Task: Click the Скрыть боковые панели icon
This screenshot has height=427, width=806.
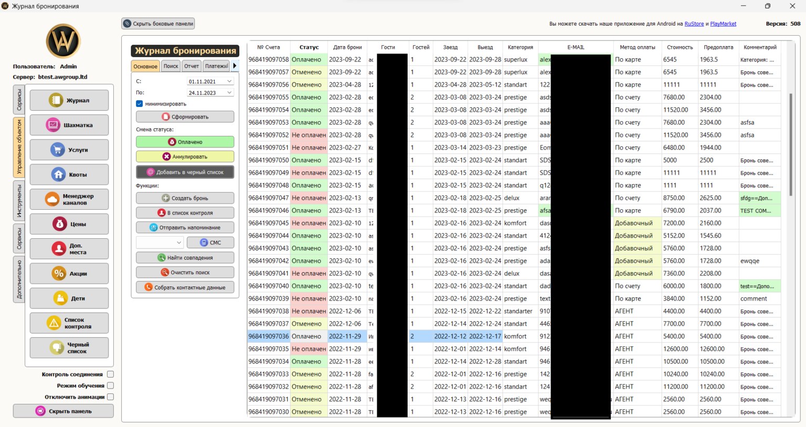Action: point(127,24)
